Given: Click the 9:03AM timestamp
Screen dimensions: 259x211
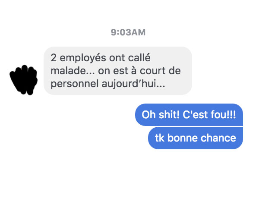Looking at the screenshot, I should (128, 32).
